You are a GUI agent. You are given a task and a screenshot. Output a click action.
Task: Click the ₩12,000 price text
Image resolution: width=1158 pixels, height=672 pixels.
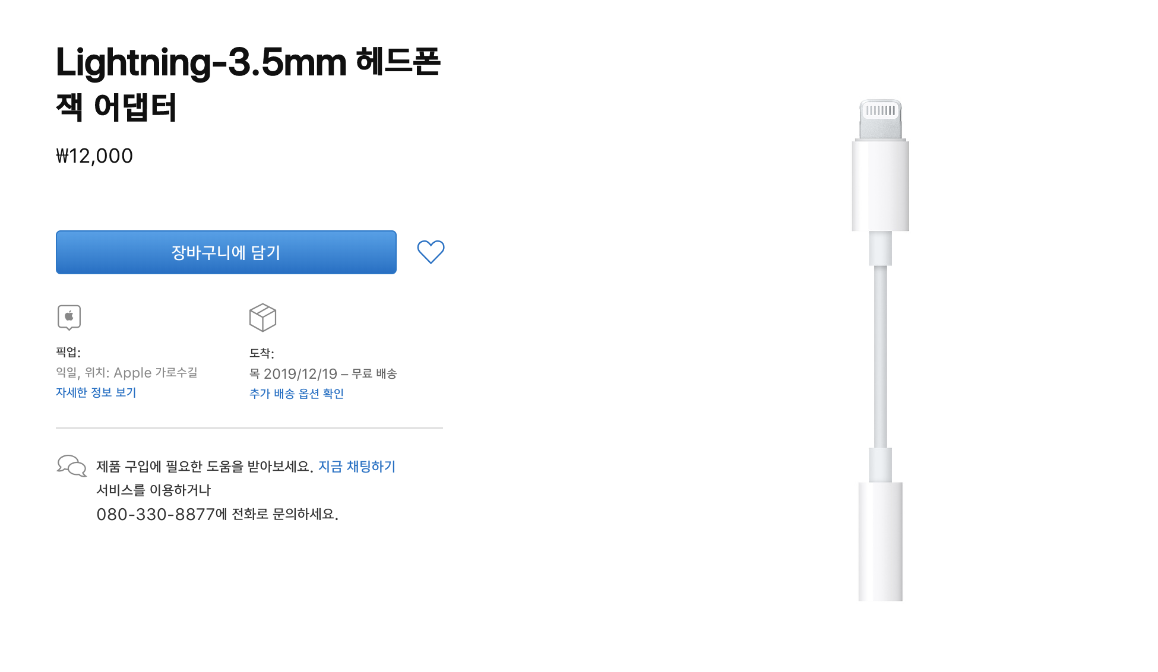coord(94,156)
